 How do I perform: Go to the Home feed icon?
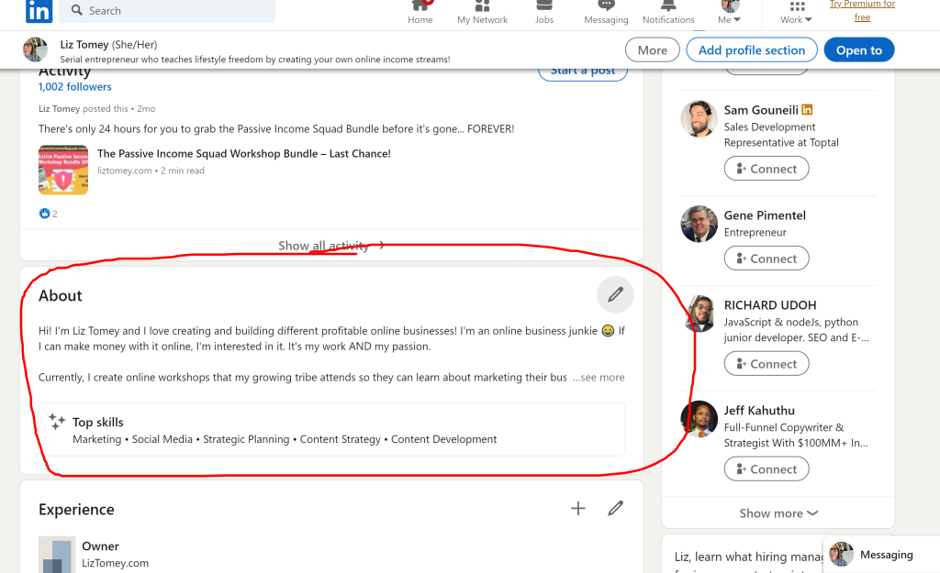420,6
